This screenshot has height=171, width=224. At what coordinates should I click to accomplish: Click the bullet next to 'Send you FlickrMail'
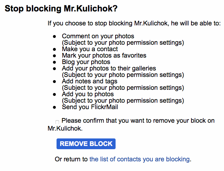(x=54, y=107)
